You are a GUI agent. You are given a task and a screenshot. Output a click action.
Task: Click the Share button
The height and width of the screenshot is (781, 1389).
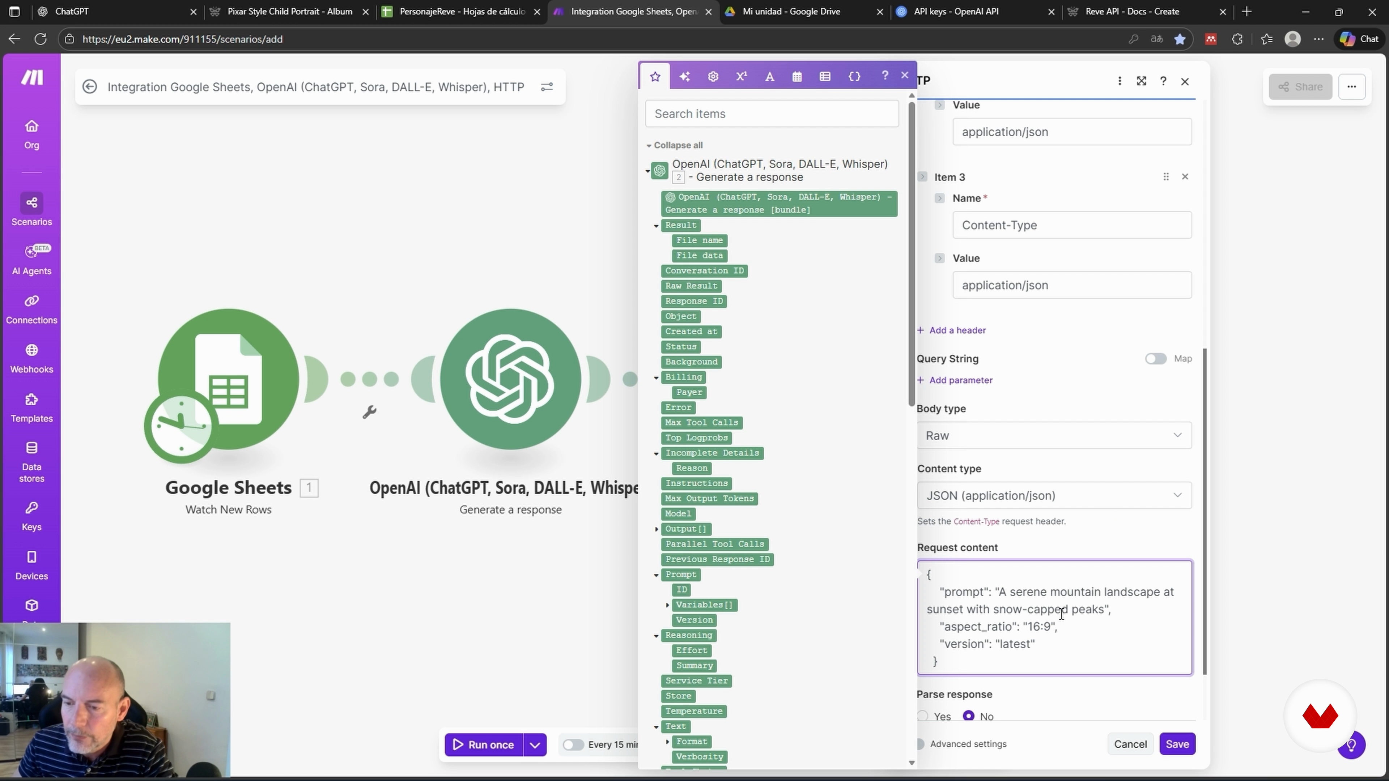pos(1300,87)
